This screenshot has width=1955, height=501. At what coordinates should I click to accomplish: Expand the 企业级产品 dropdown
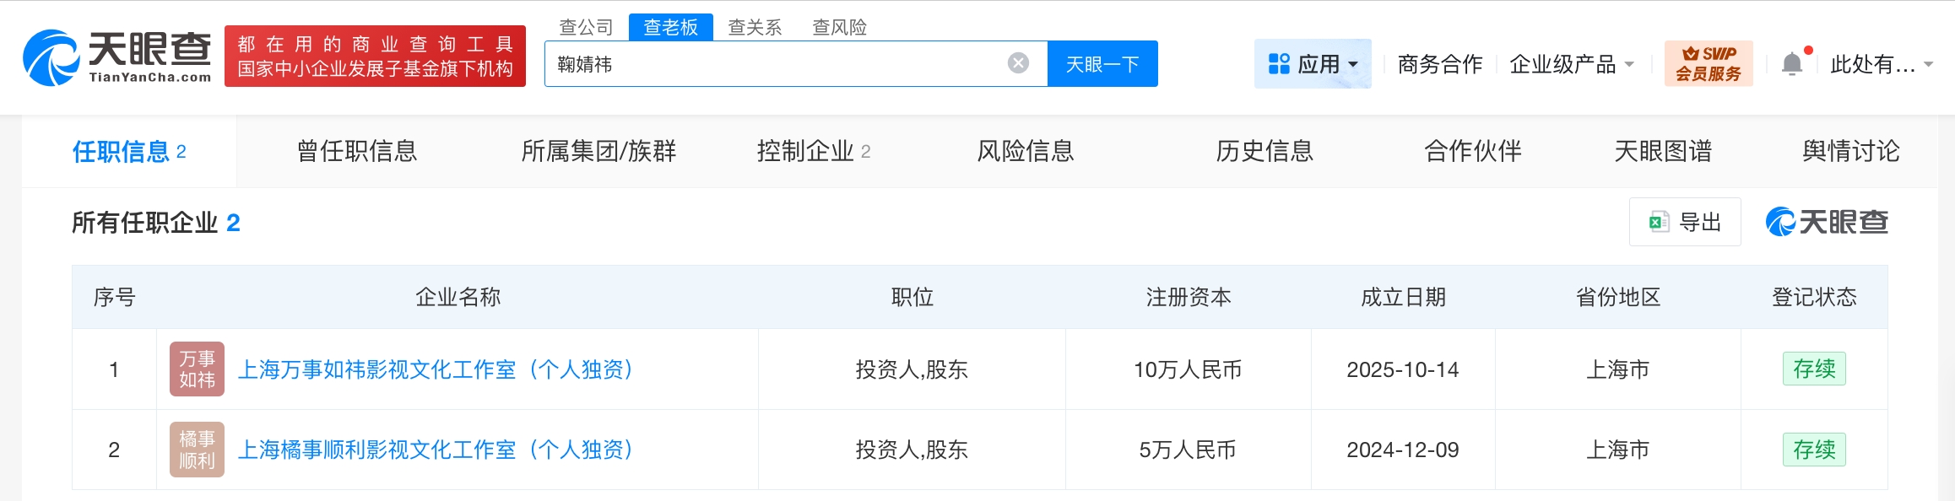pyautogui.click(x=1572, y=64)
